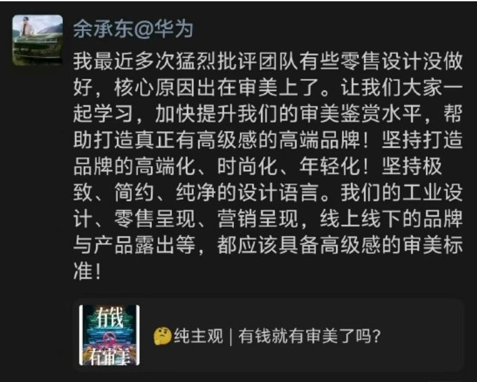Click the phrase 与产品露出等
The image size is (477, 382).
pos(134,245)
